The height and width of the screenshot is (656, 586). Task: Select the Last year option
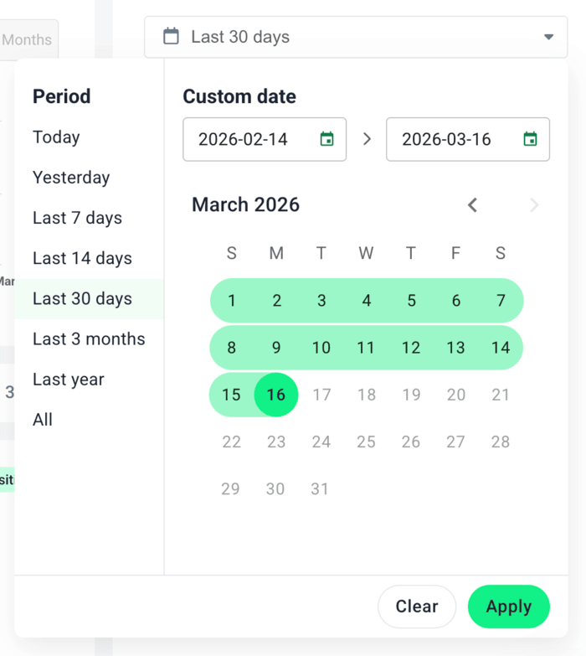[69, 380]
